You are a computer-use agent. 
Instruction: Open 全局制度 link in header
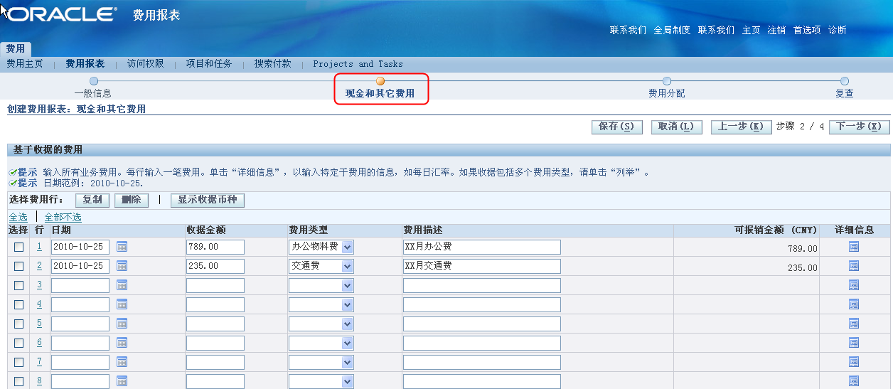tap(672, 30)
